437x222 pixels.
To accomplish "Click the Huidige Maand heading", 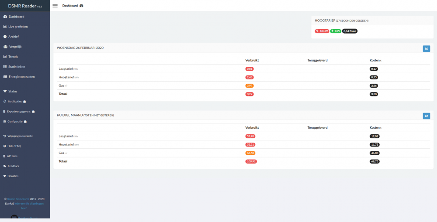I will 85,115.
